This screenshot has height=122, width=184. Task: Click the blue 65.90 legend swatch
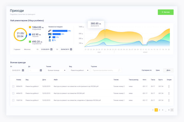(30, 34)
